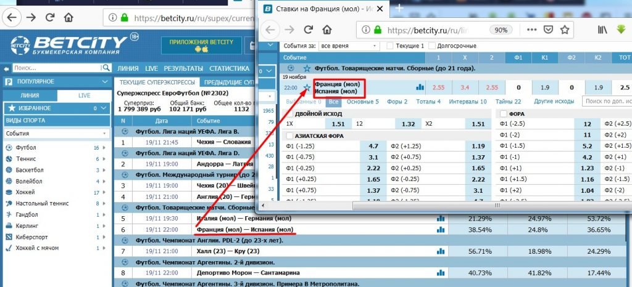Expand the Баскетбол sport arrow

(104, 170)
